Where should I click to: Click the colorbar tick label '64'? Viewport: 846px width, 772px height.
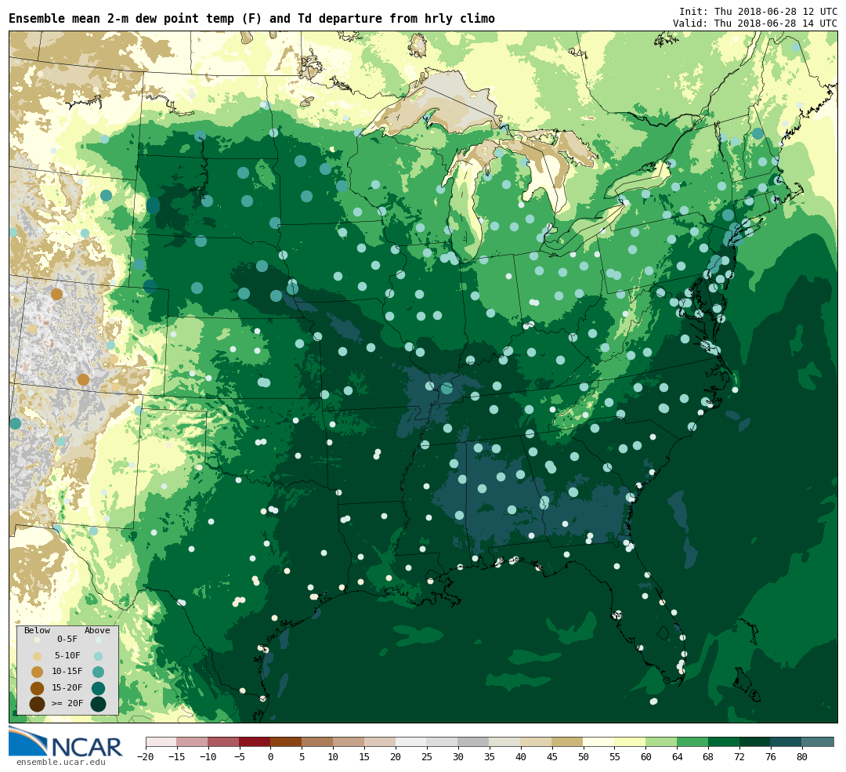pyautogui.click(x=677, y=757)
